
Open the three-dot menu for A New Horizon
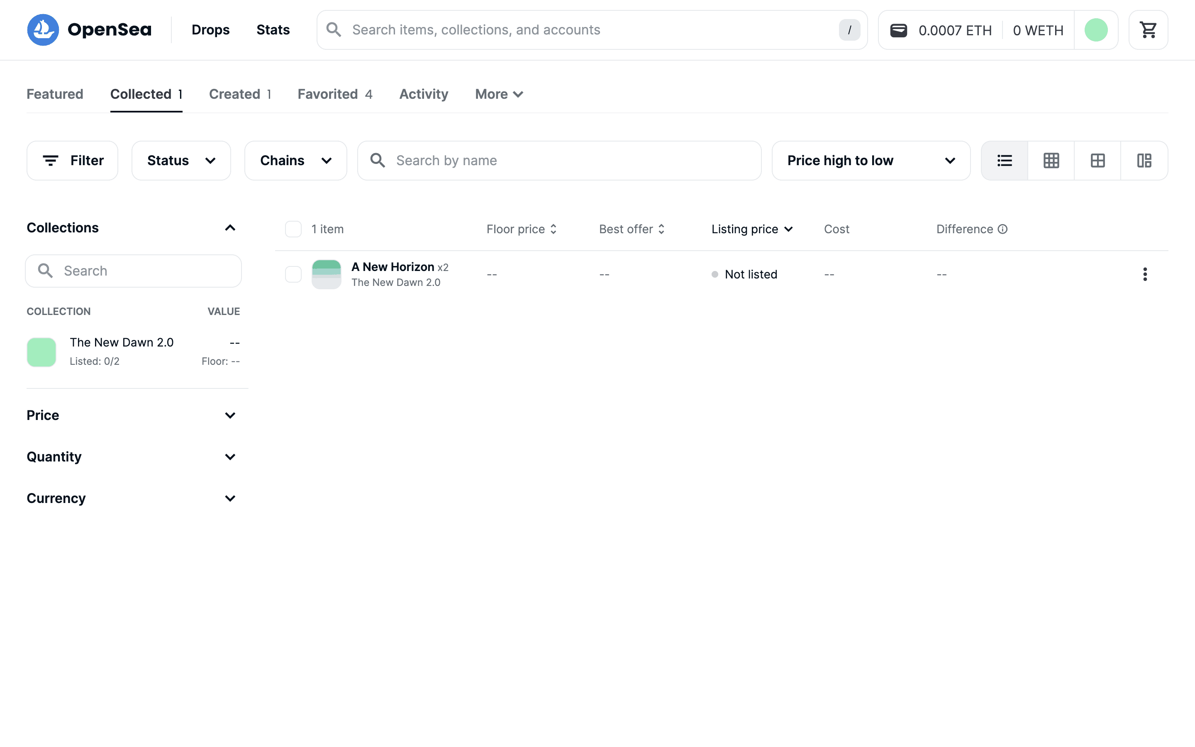(1145, 274)
